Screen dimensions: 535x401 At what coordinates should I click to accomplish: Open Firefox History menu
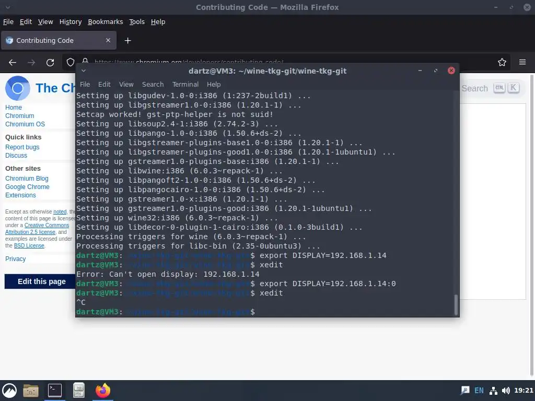[71, 22]
